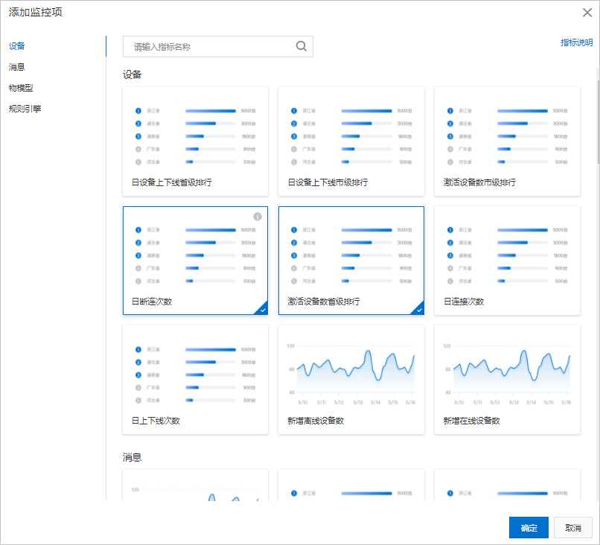Click the vertical scrollbar thumb

click(598, 122)
